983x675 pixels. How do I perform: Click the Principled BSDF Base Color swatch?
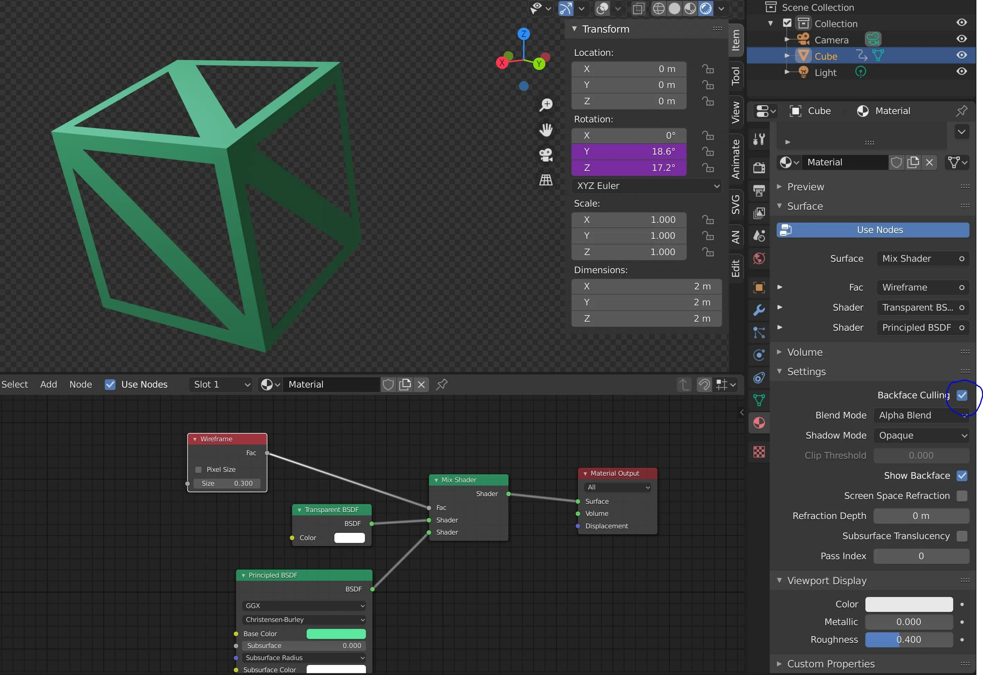tap(336, 633)
